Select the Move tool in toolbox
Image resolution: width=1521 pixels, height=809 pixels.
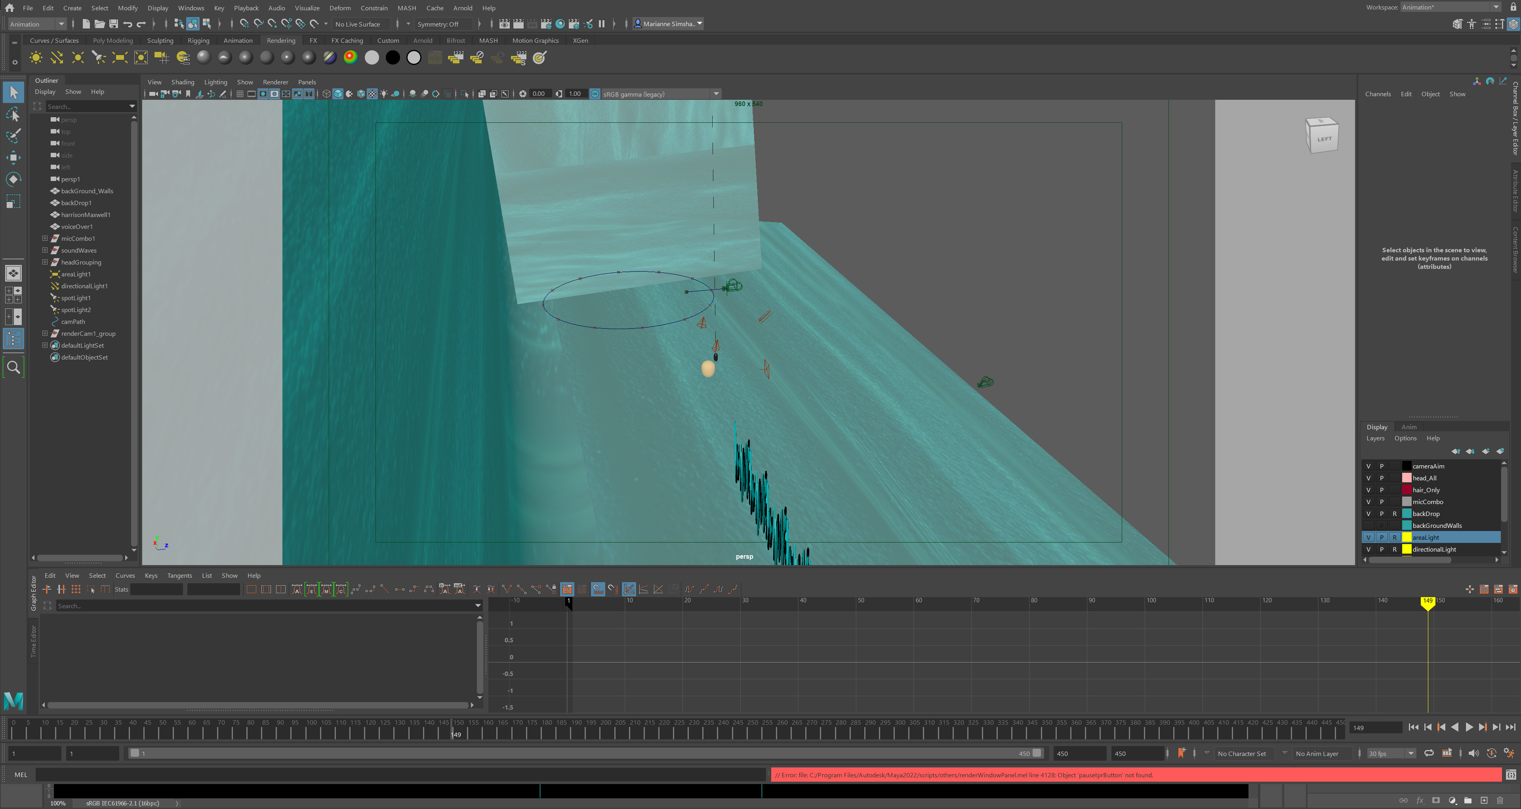13,157
